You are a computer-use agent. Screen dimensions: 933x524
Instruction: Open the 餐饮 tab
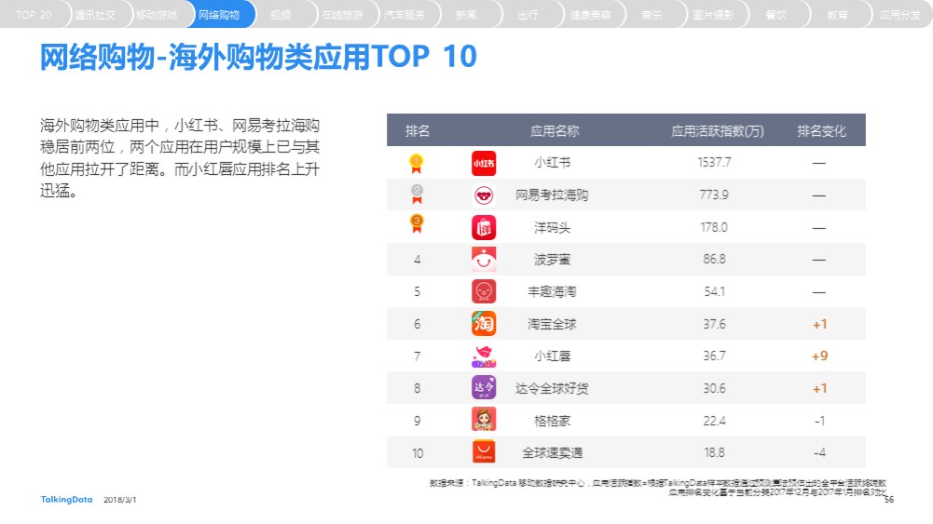click(x=775, y=14)
